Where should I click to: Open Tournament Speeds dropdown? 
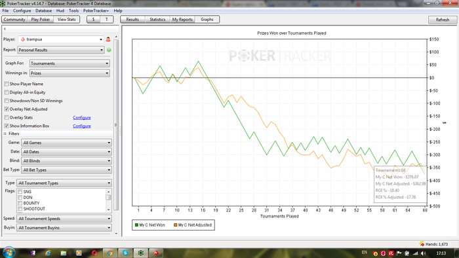point(64,219)
